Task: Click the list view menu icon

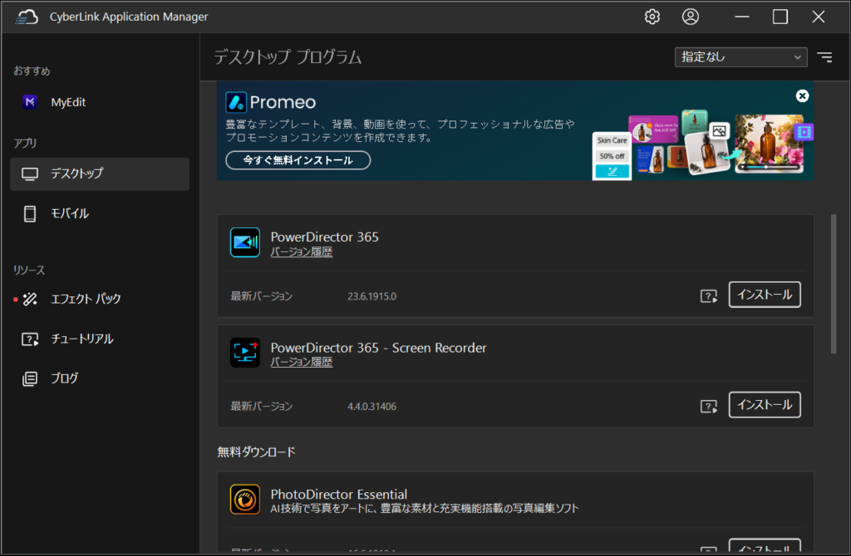Action: (824, 57)
